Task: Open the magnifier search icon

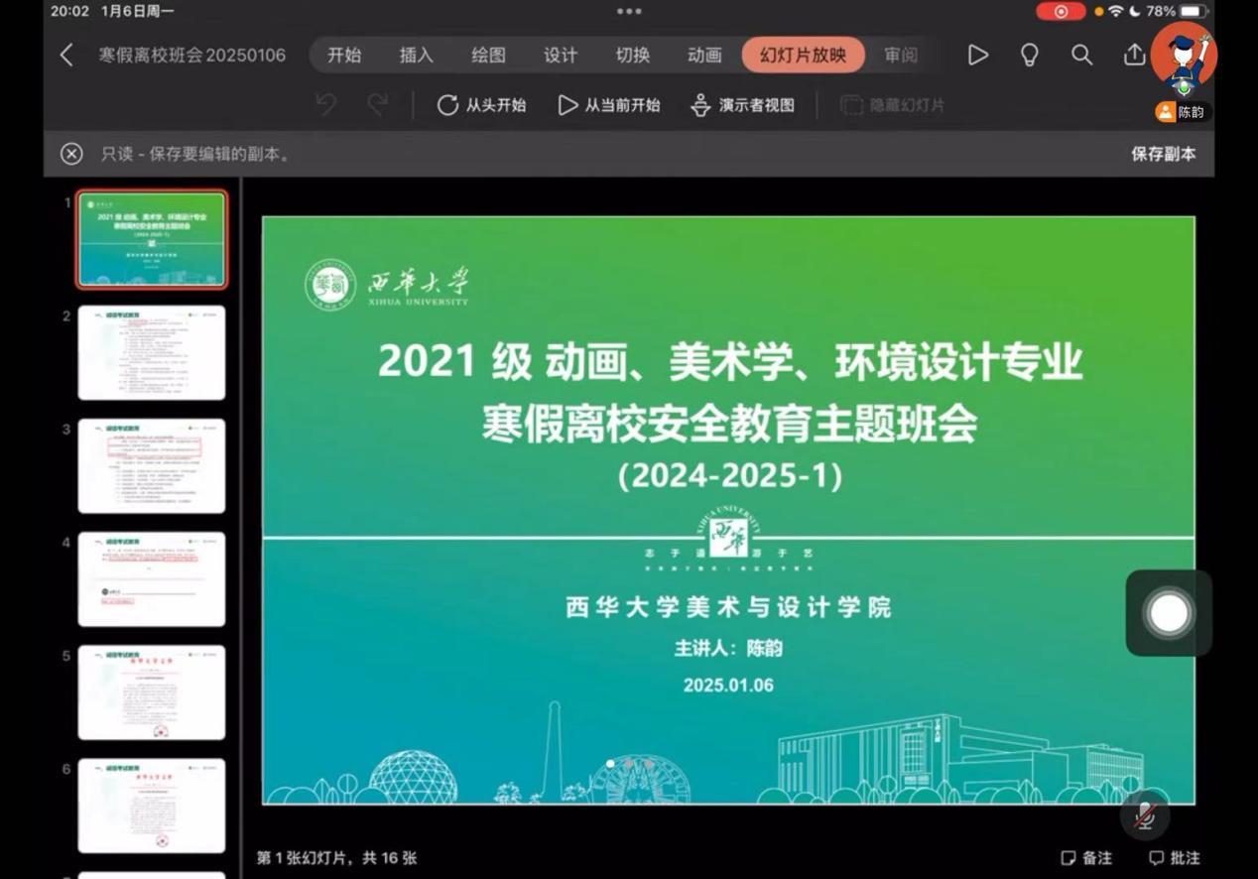Action: click(x=1081, y=56)
